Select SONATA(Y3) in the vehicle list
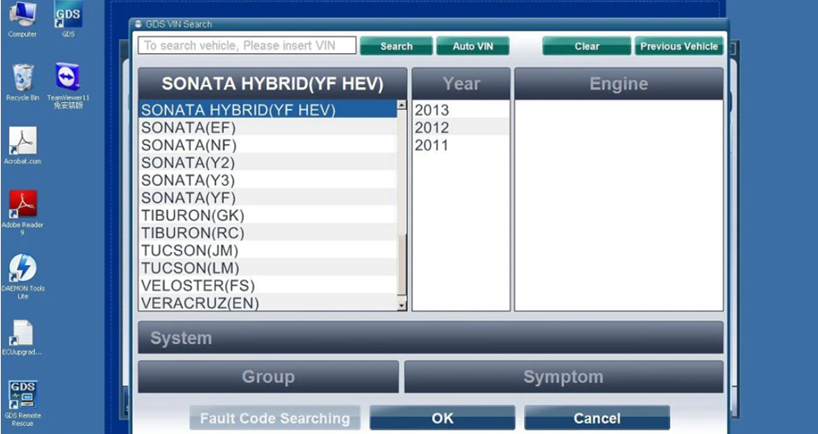This screenshot has width=818, height=434. coord(268,180)
